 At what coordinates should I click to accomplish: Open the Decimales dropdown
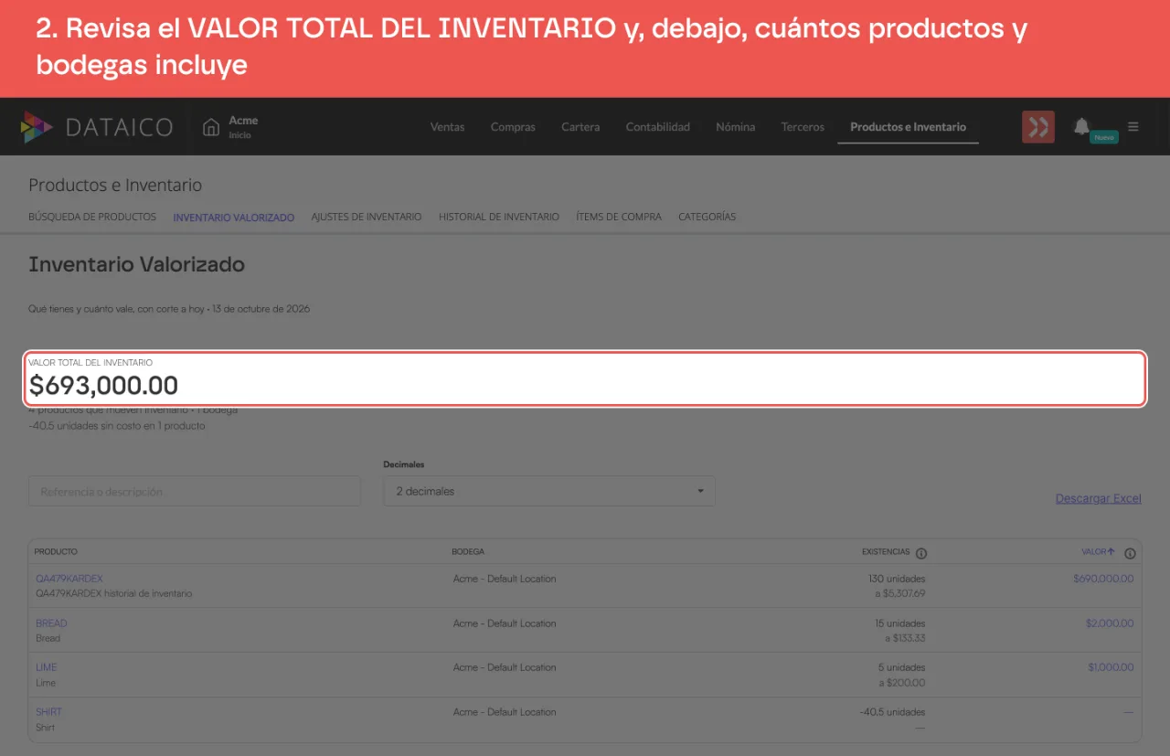pyautogui.click(x=549, y=491)
